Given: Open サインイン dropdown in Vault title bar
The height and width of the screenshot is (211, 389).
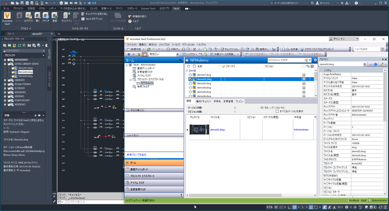Looking at the screenshot, I should tap(358, 39).
